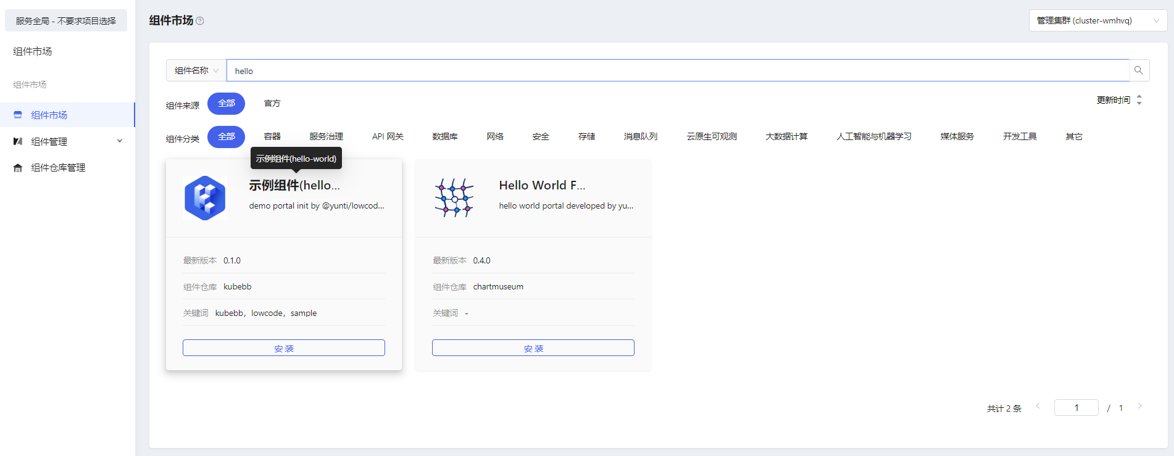
Task: Click the 更新时间 sort label
Action: click(1114, 100)
